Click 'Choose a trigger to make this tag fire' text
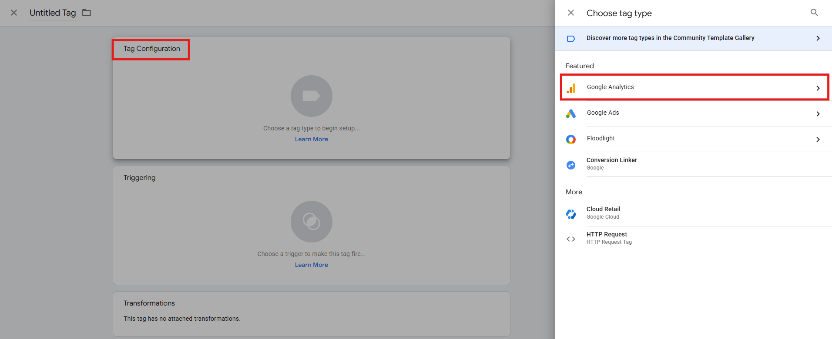832x339 pixels. coord(312,254)
